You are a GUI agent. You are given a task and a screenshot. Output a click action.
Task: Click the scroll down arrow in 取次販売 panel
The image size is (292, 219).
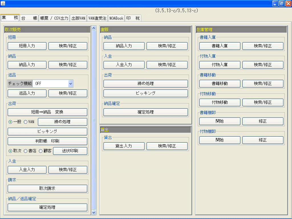[94, 212]
